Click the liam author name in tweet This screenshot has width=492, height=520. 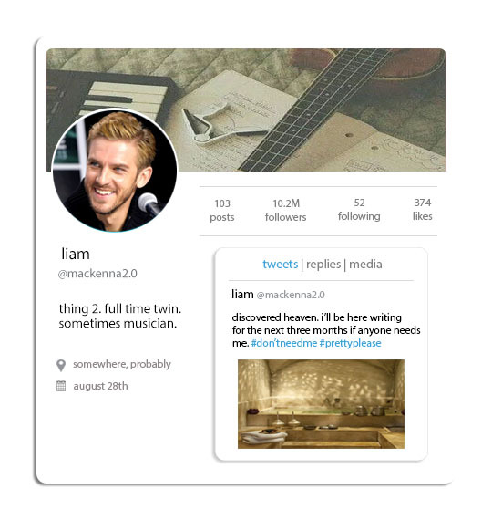[x=242, y=294]
